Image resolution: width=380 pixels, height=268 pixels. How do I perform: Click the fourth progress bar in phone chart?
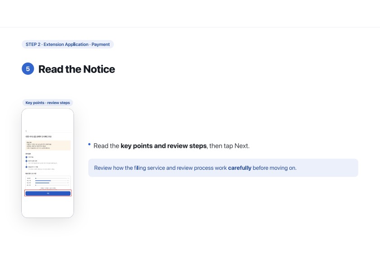click(x=51, y=185)
